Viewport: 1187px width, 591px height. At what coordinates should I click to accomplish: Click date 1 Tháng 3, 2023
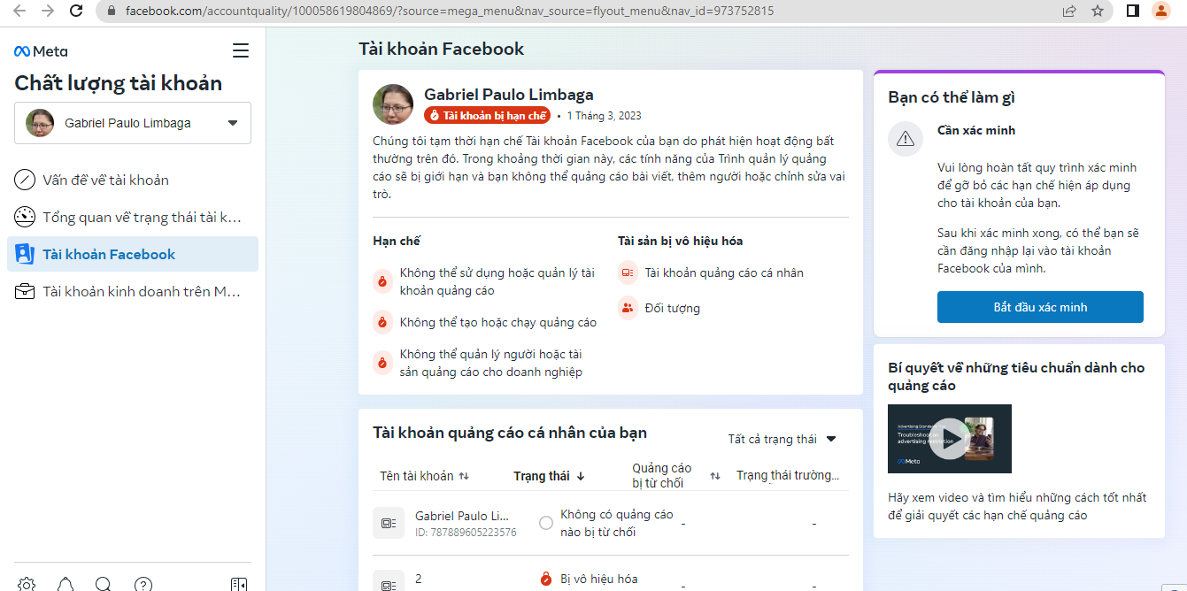click(605, 116)
